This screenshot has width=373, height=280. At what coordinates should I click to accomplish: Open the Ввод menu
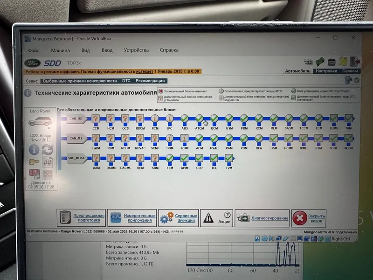pos(107,50)
